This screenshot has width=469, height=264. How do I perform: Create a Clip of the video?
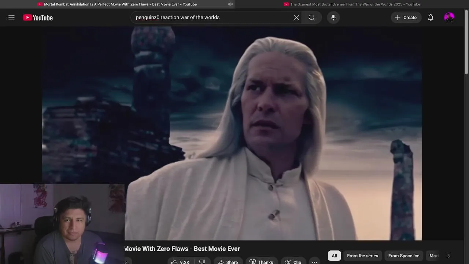tap(293, 262)
